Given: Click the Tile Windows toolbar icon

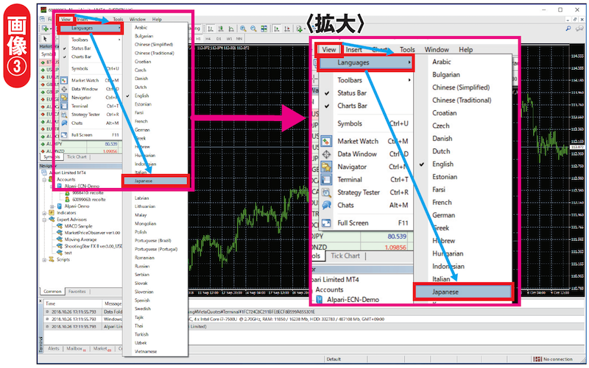Looking at the screenshot, I should 264,29.
